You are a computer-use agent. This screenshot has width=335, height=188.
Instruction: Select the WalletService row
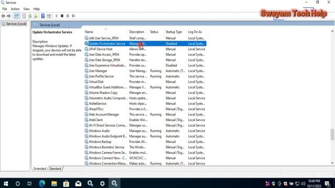tap(145, 103)
